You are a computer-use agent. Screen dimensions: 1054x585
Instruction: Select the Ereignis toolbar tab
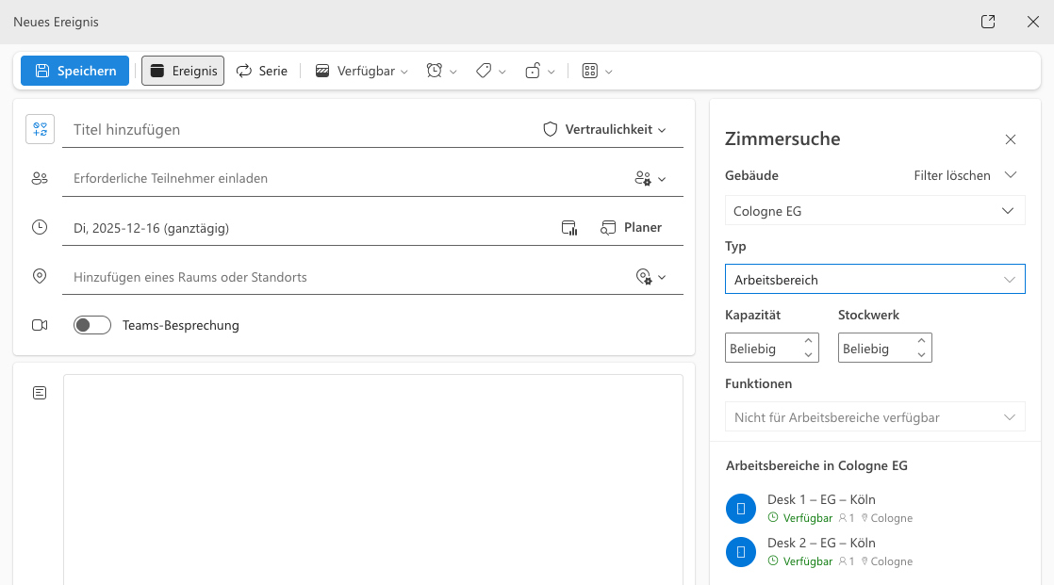(183, 71)
